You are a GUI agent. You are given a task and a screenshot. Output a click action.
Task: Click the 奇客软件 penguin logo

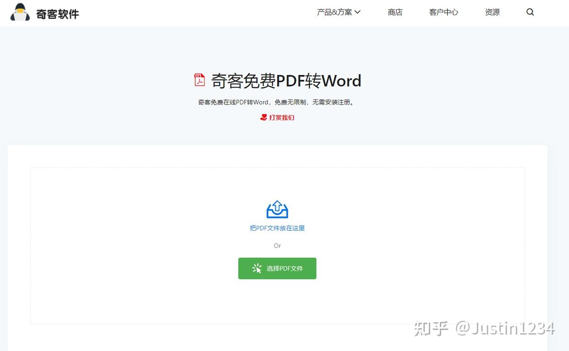point(20,12)
